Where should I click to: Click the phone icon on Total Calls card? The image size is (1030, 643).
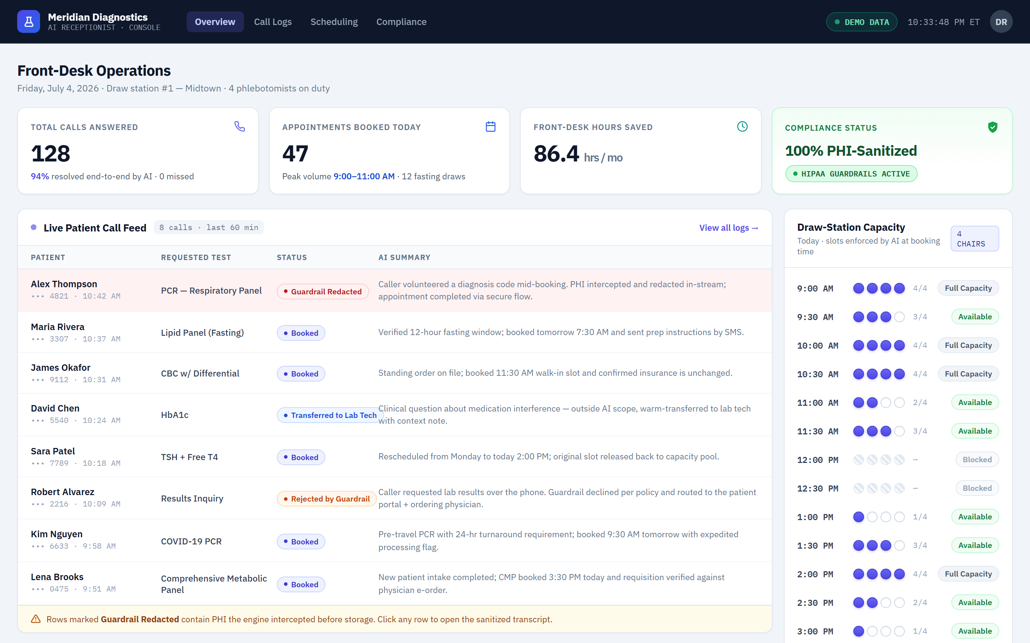pyautogui.click(x=240, y=126)
